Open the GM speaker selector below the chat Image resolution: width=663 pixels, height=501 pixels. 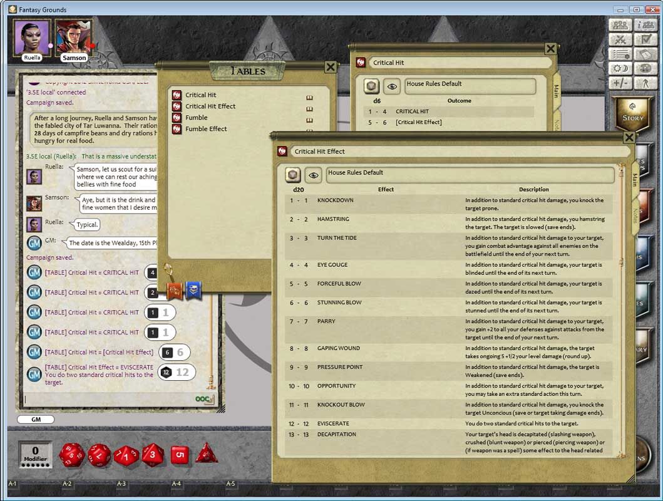pos(35,419)
